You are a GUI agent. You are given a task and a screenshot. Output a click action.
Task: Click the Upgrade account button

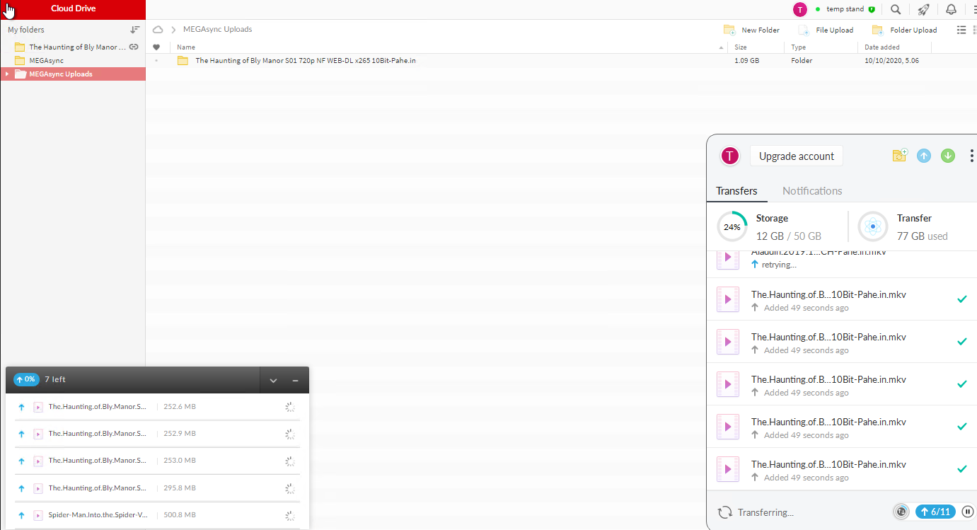[x=797, y=156]
